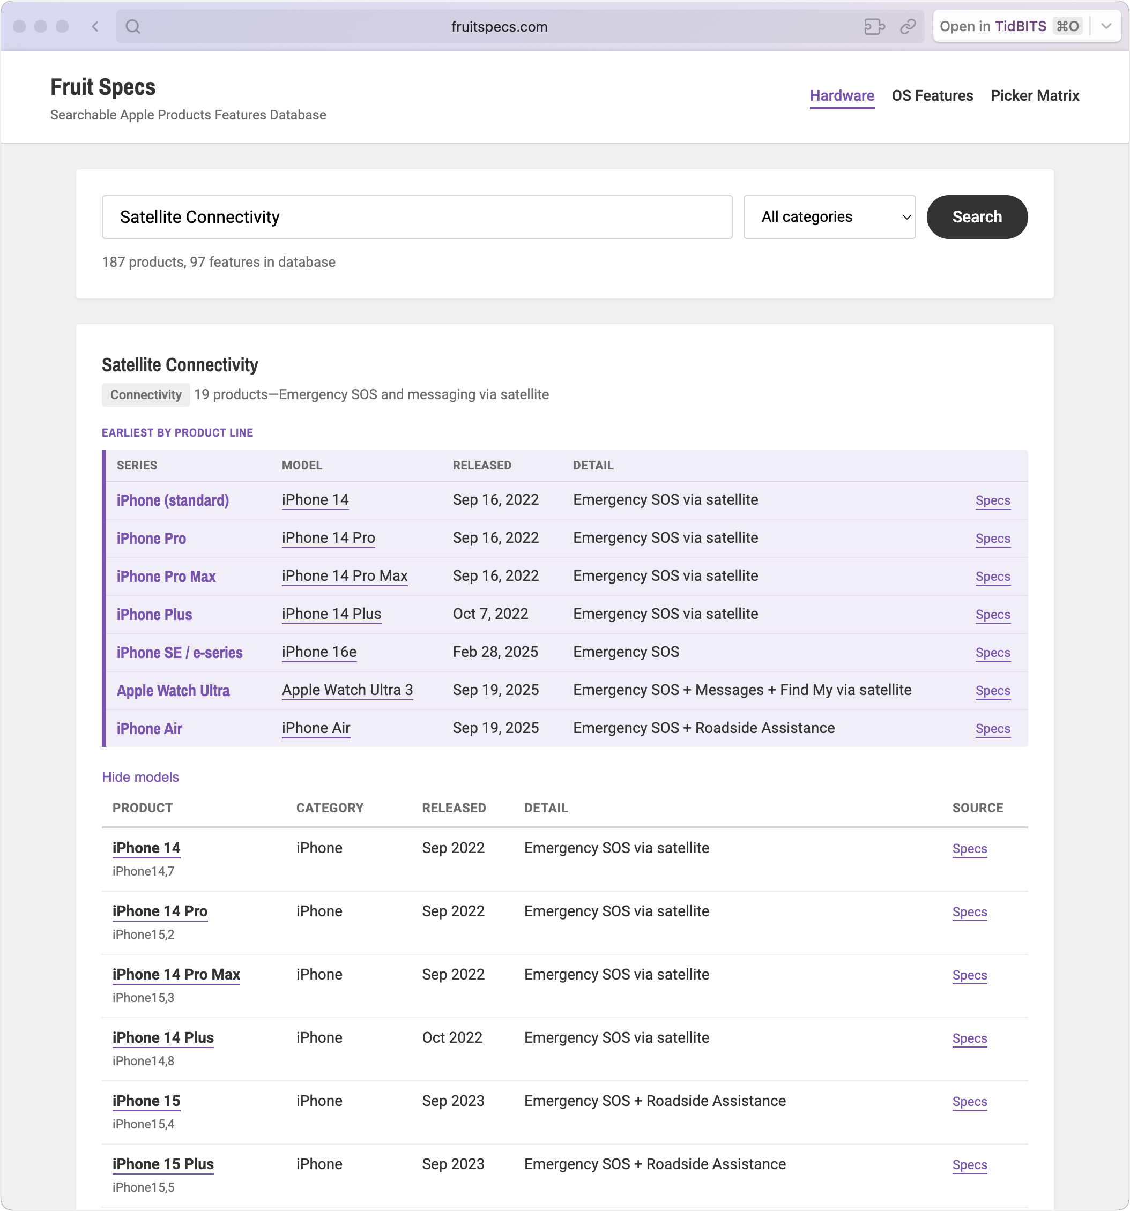Viewport: 1130px width, 1211px height.
Task: Open Specs source for iPhone14,8 row
Action: pos(970,1038)
